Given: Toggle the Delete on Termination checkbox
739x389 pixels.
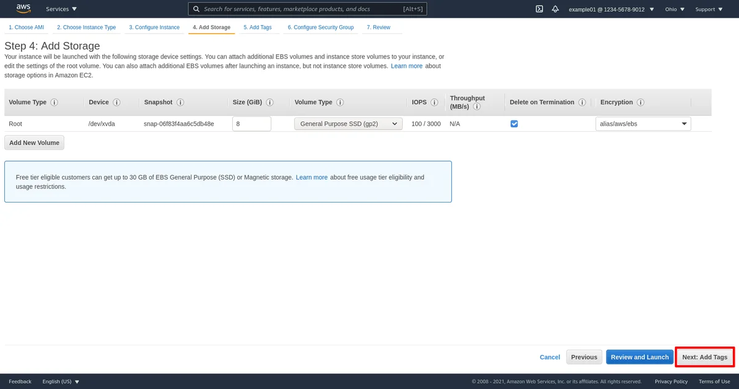Looking at the screenshot, I should coord(514,124).
